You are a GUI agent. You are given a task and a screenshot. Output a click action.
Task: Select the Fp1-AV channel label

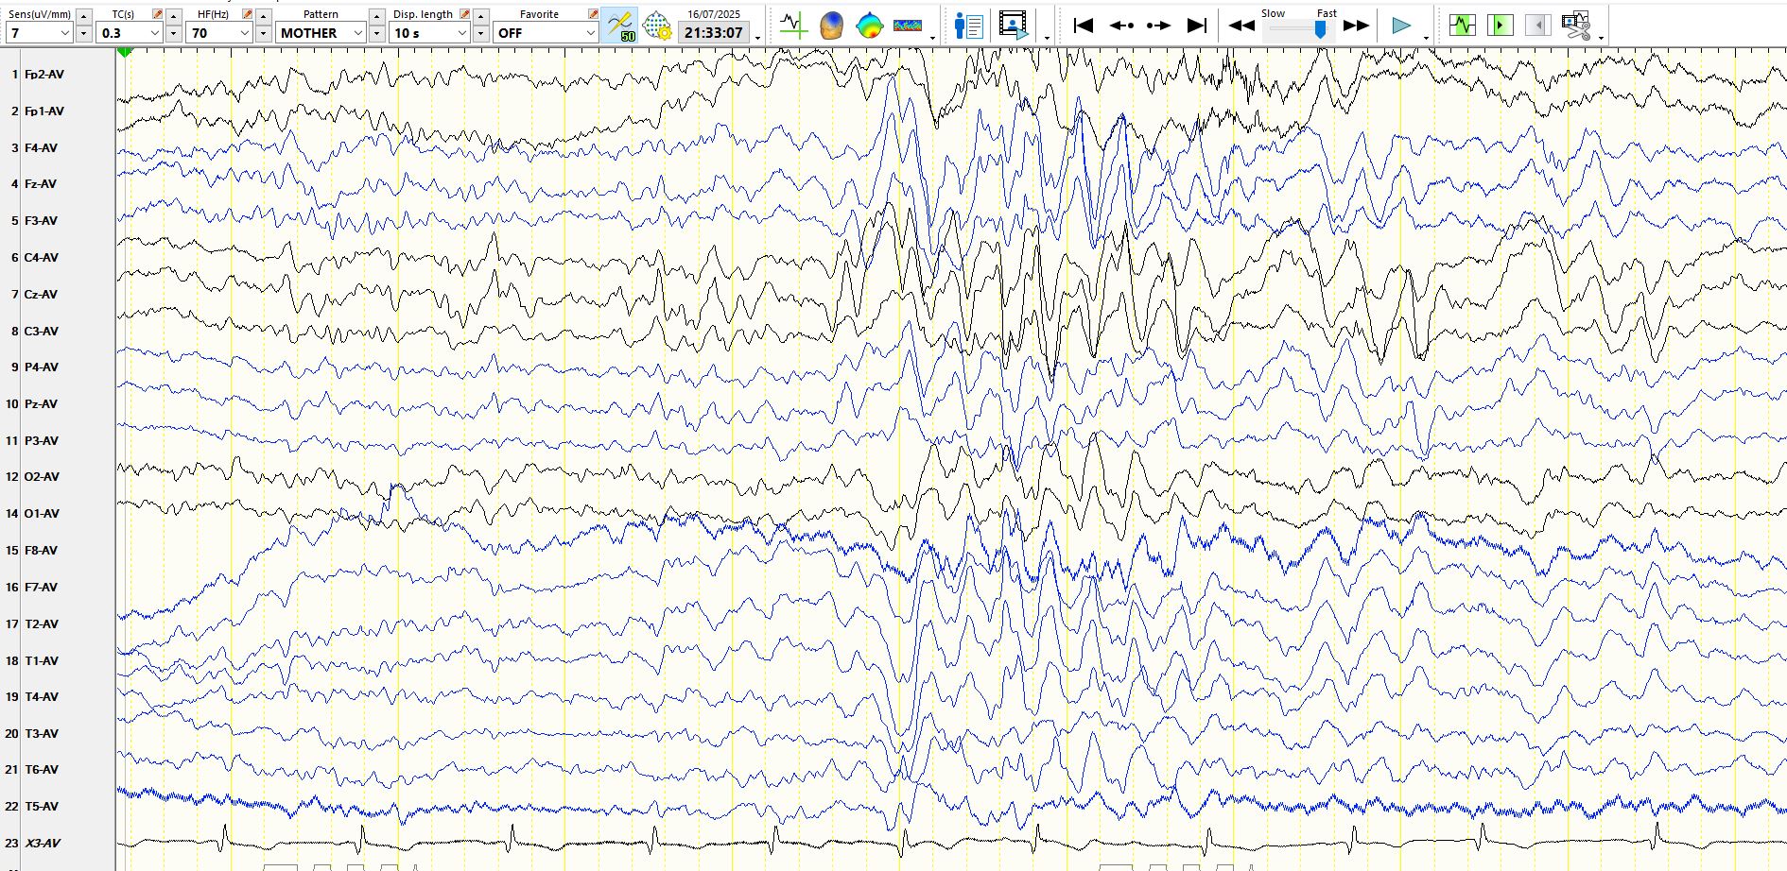pyautogui.click(x=44, y=111)
